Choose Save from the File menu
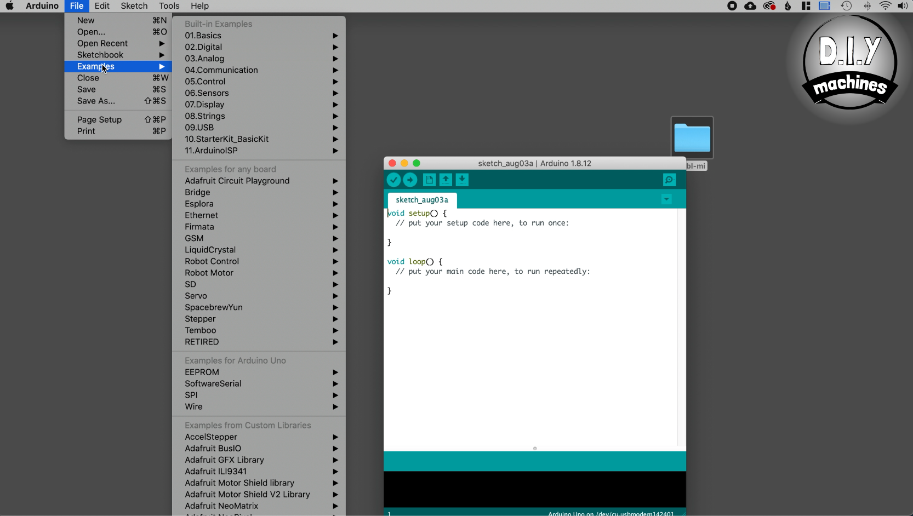 [x=118, y=89]
